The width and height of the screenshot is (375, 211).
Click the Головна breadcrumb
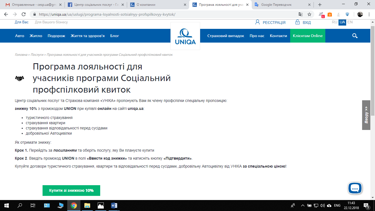pyautogui.click(x=21, y=55)
